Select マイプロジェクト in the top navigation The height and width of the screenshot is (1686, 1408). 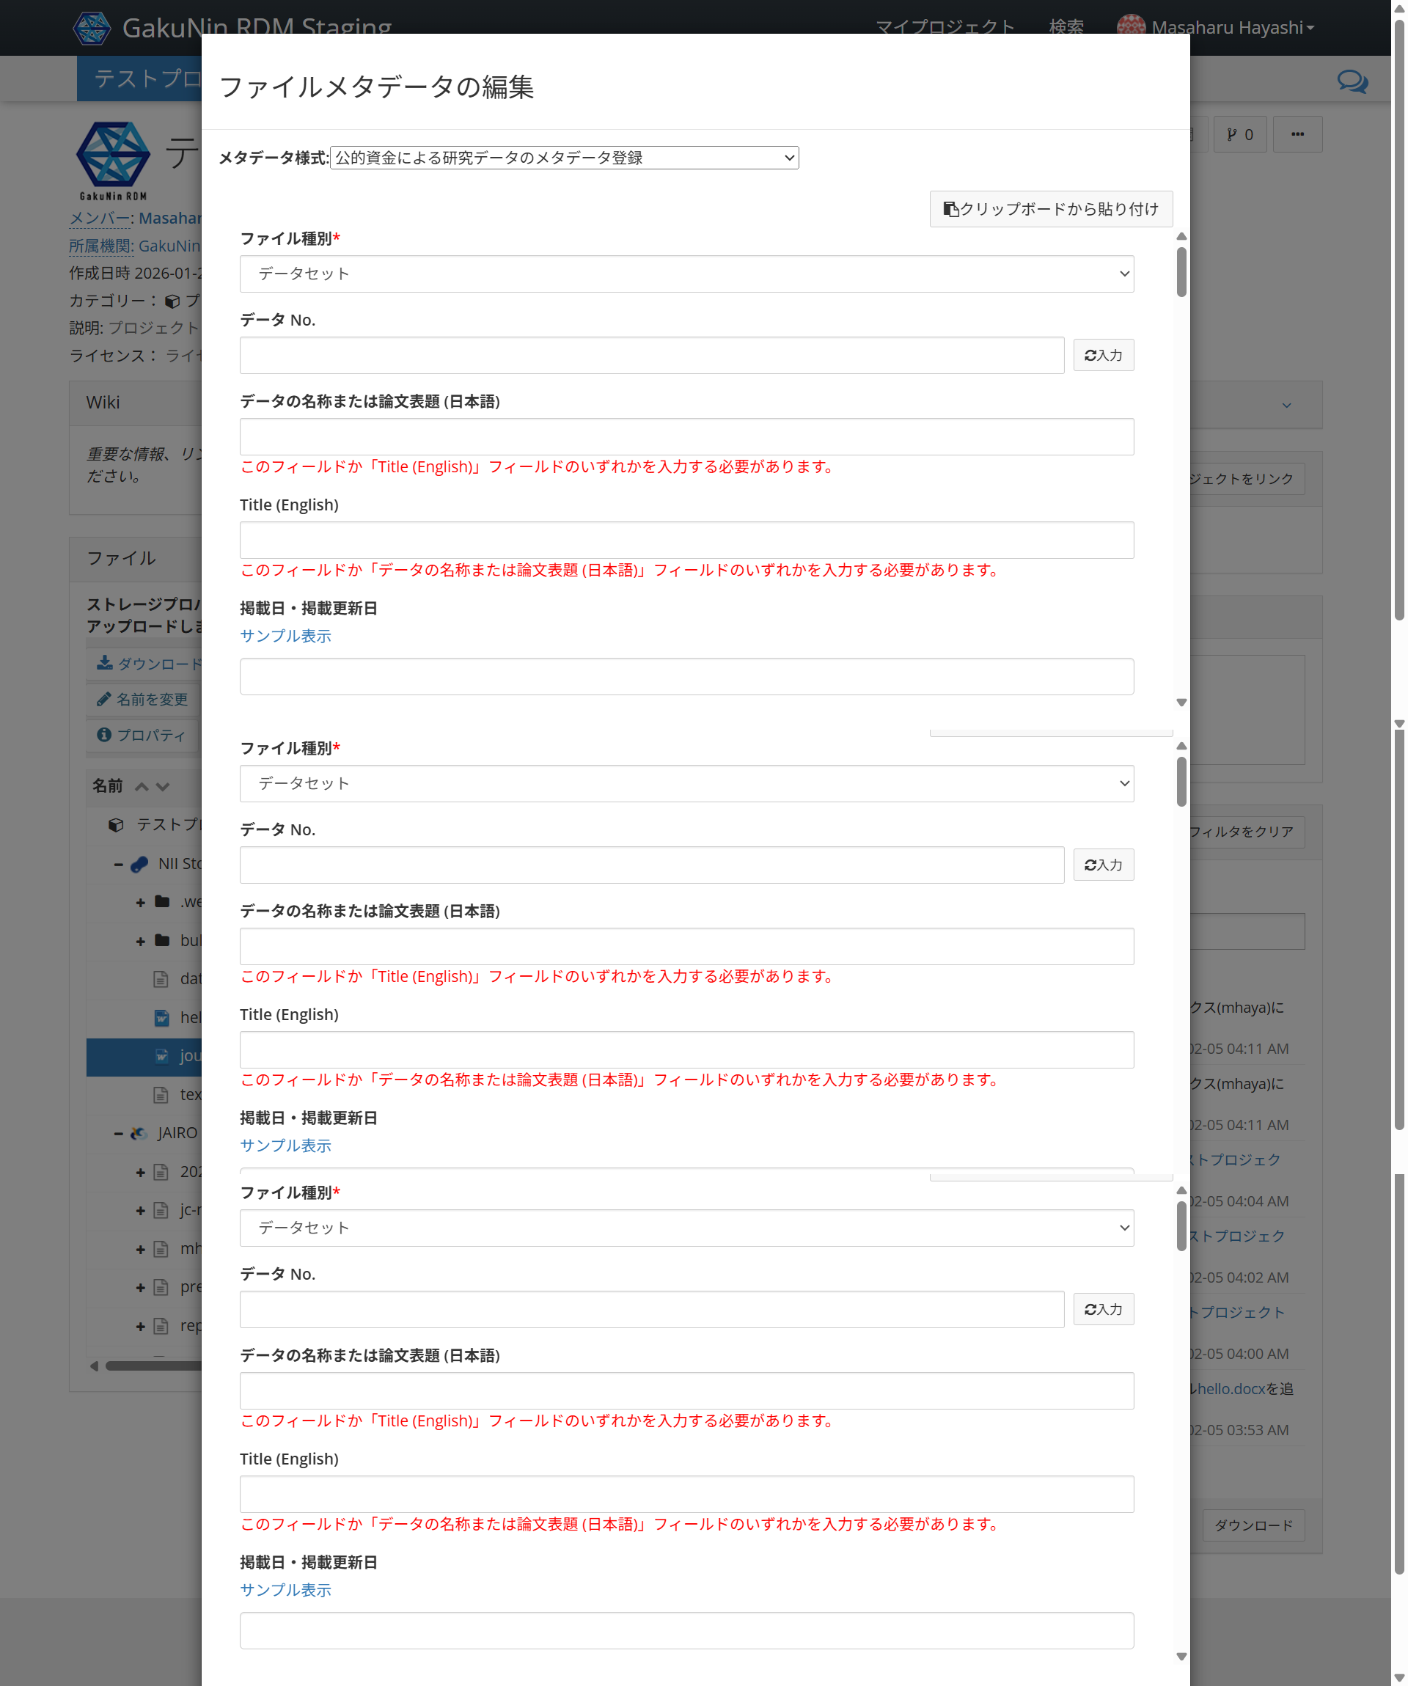click(x=945, y=26)
